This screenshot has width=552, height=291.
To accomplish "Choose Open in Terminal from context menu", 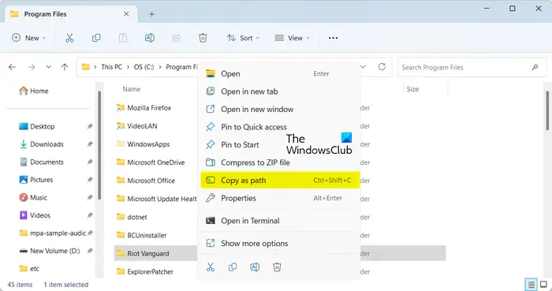I will coord(280,221).
